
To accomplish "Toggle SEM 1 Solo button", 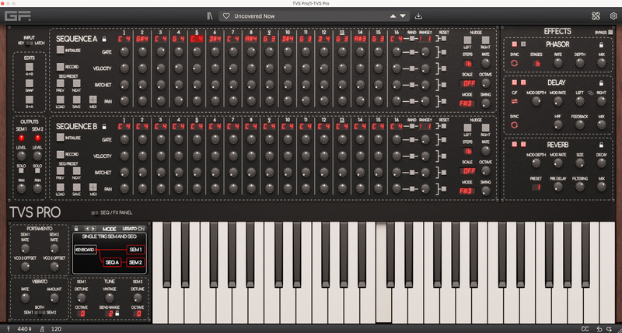I will tap(21, 170).
